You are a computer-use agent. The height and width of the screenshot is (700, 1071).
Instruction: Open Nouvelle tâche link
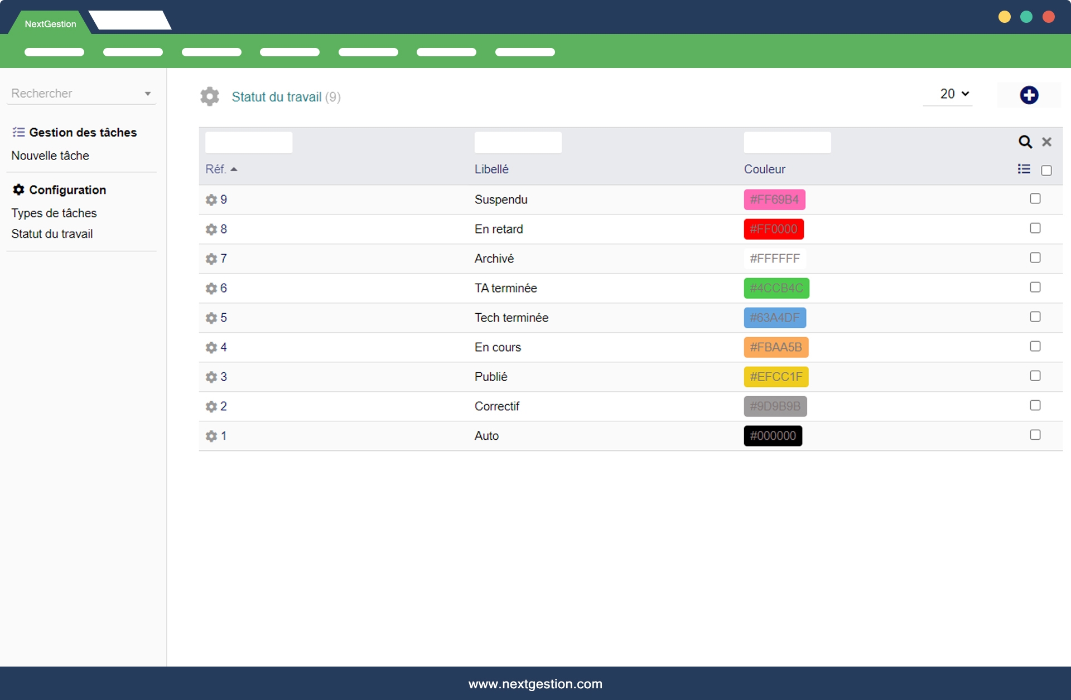click(x=50, y=156)
